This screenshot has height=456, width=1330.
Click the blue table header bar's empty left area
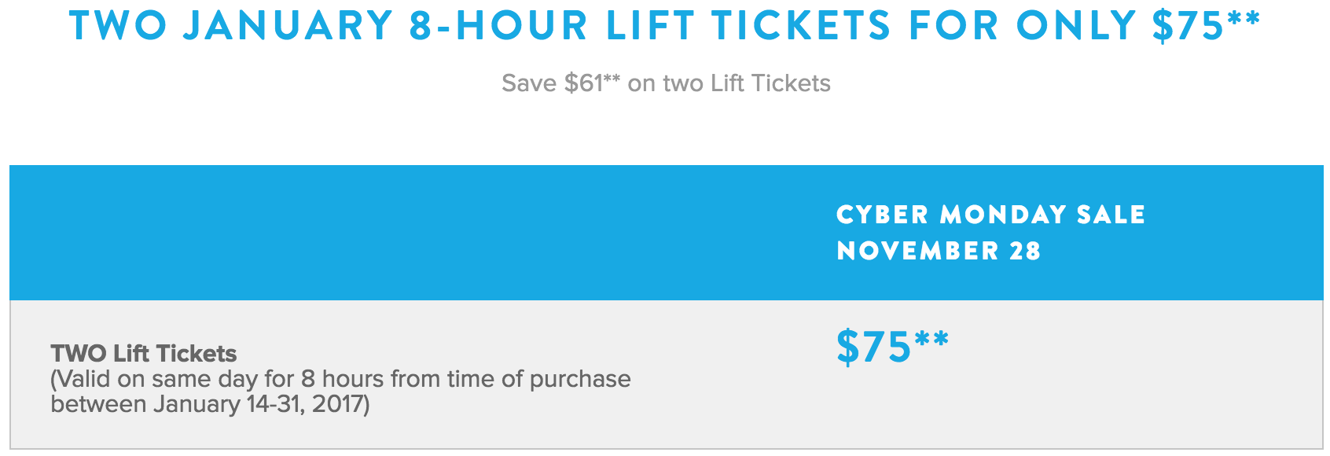tap(409, 233)
